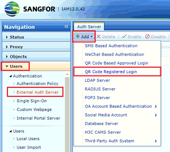Open User Import in navigation tree
This screenshot has width=170, height=152.
coord(29,147)
